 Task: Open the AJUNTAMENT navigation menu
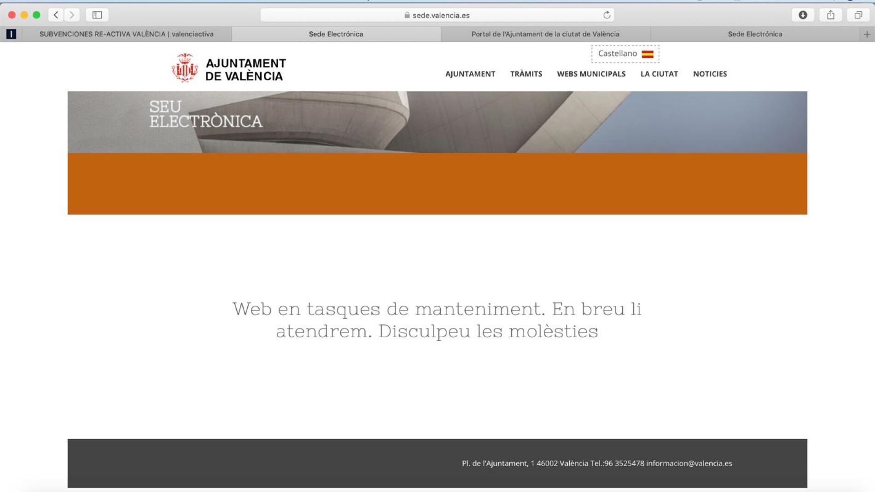(x=470, y=74)
